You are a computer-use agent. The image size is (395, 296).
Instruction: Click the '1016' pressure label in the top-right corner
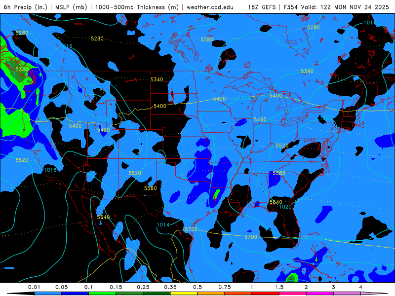click(x=370, y=23)
